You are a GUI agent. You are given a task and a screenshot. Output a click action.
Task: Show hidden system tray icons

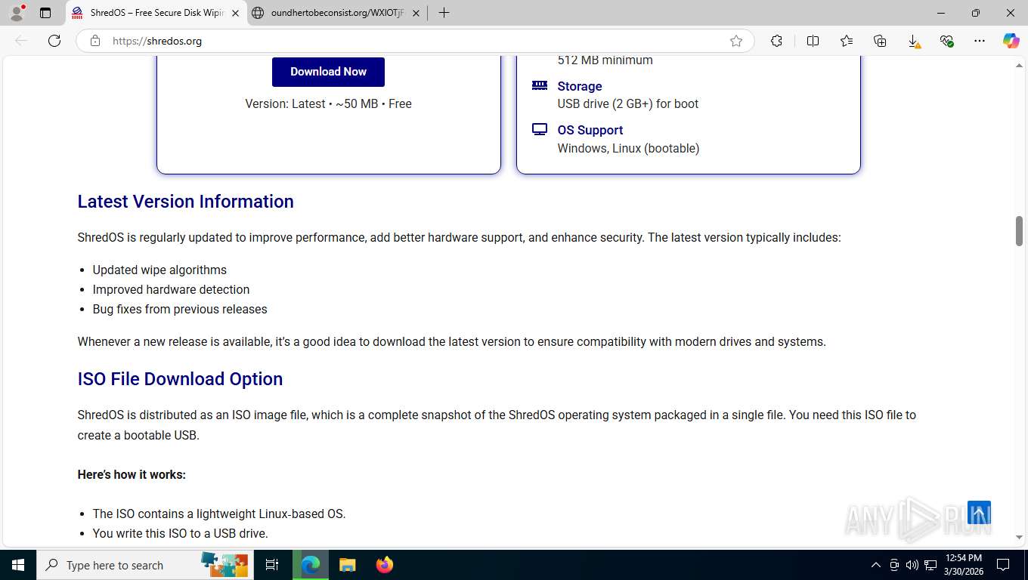(x=876, y=565)
